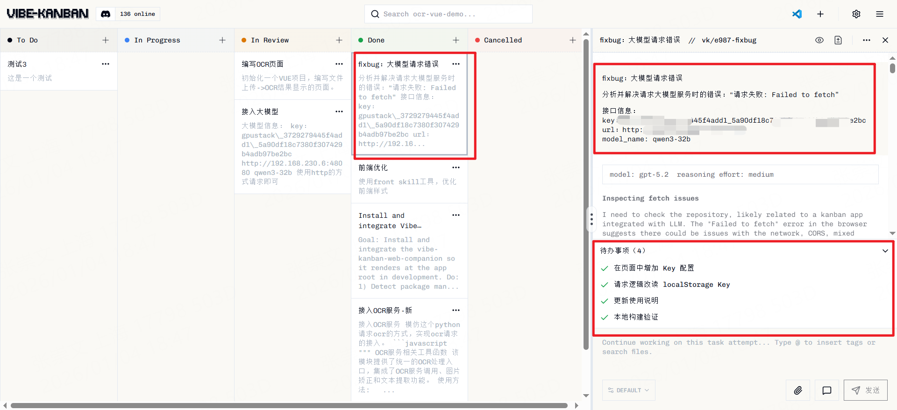Screen dimensions: 897x410
Task: Open the 前端优化 task card
Action: pos(409,179)
